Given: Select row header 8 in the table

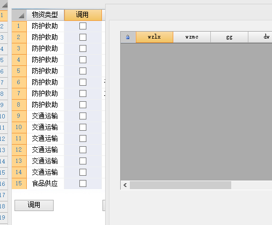Looking at the screenshot, I should click(x=19, y=105).
